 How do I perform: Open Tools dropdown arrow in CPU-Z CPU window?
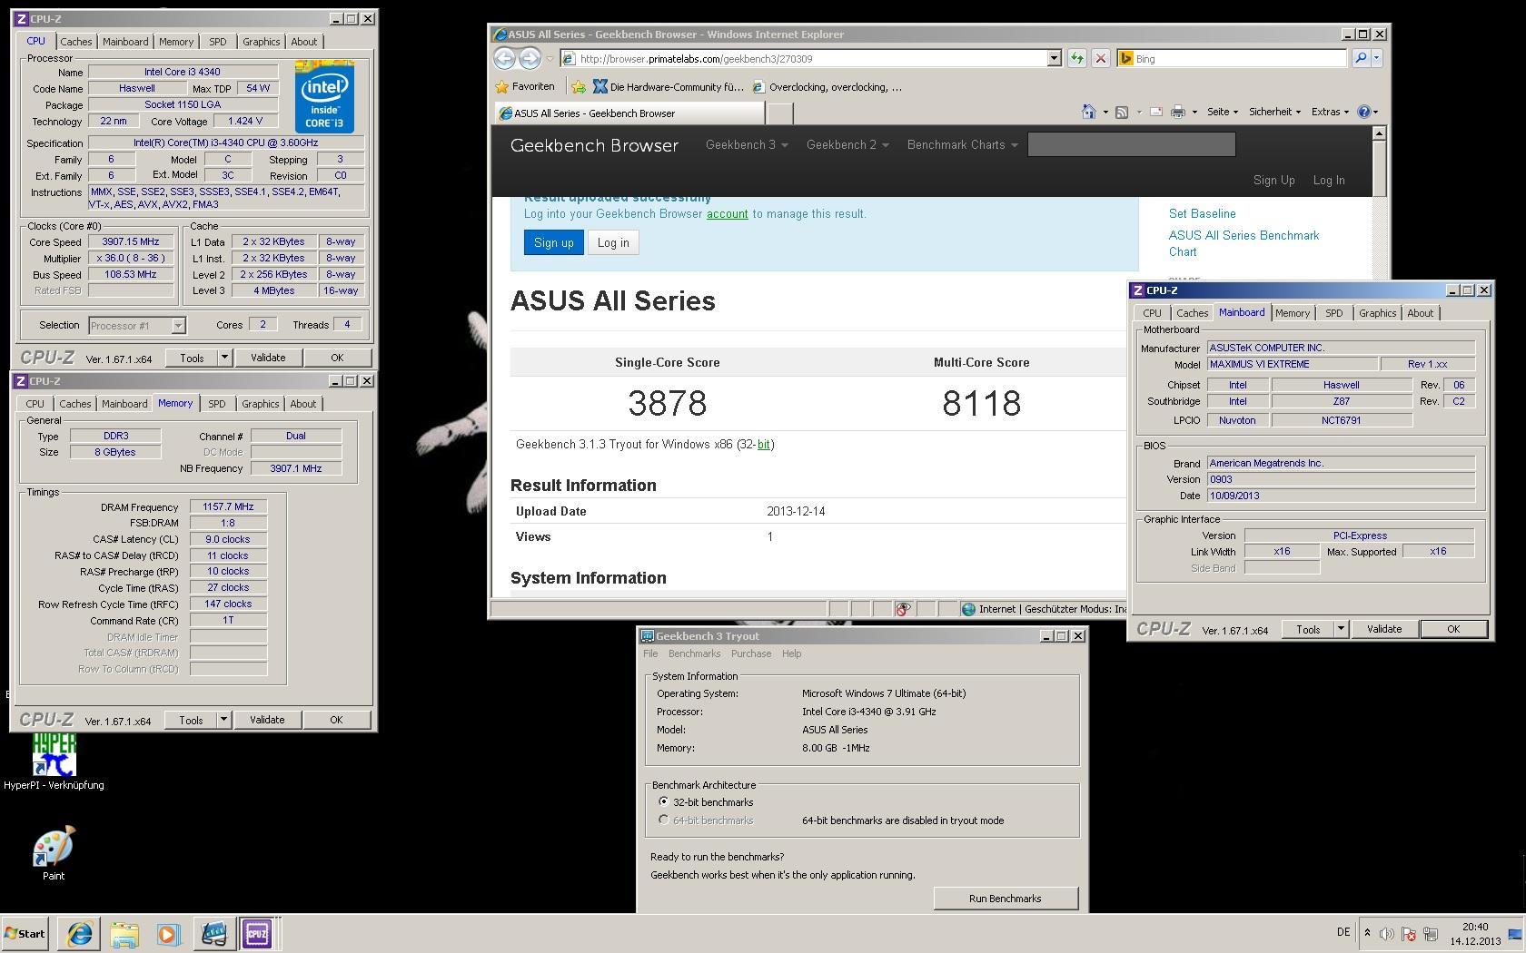coord(224,358)
